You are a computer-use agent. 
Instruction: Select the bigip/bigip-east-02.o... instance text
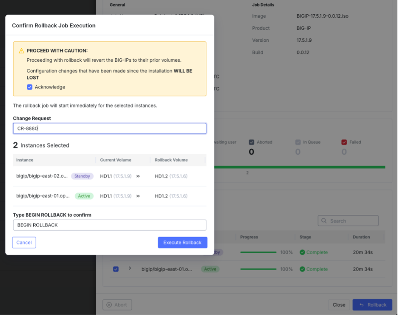click(42, 176)
